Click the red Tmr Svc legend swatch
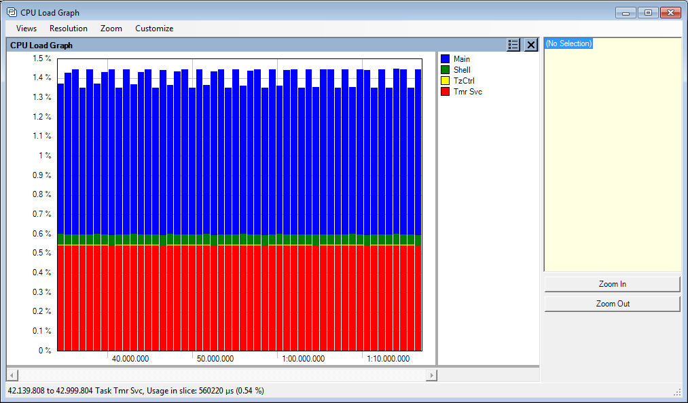 pos(446,92)
